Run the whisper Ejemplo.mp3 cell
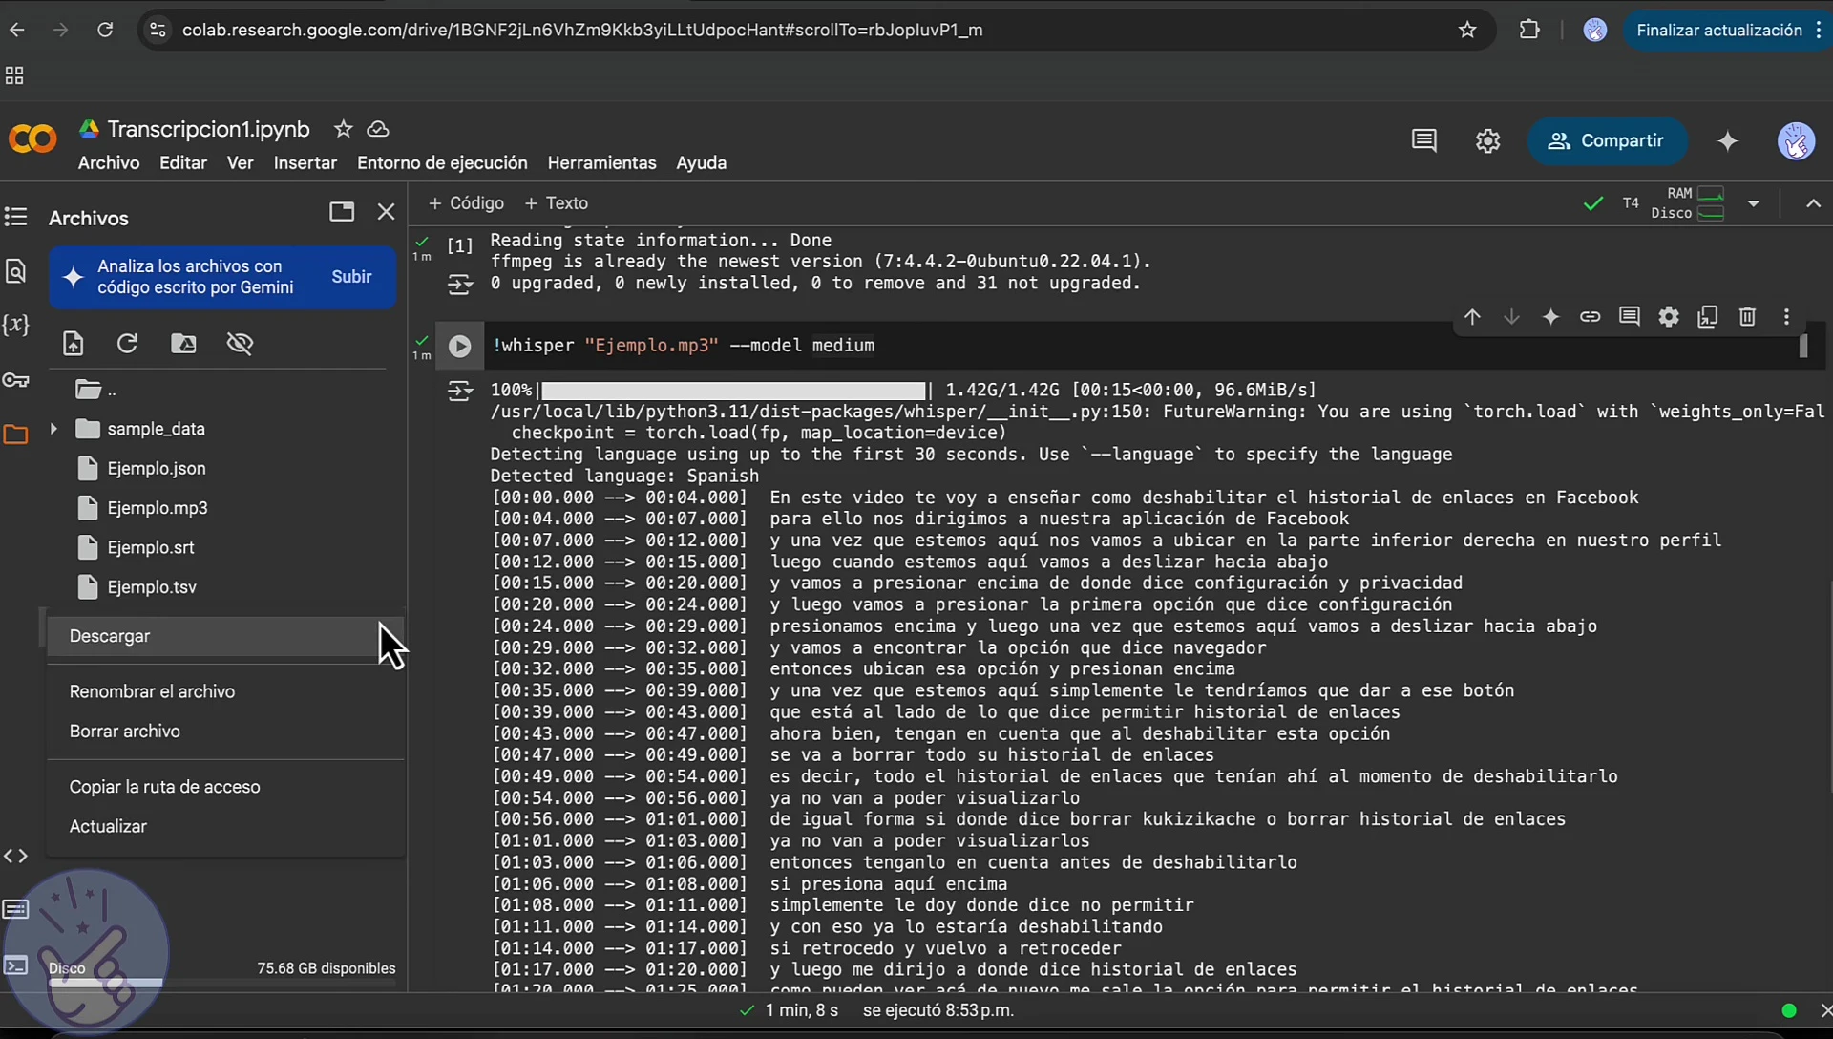1833x1039 pixels. [460, 346]
